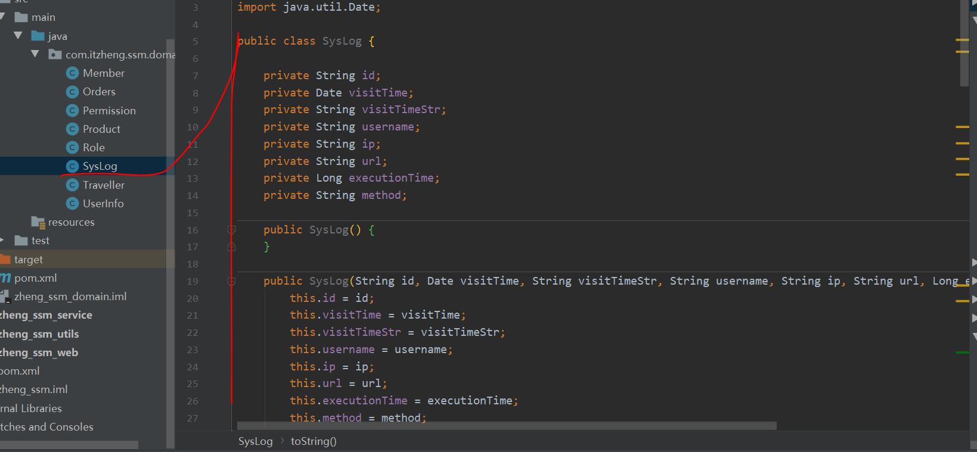
Task: Fold the parameterized constructor at line 19
Action: point(231,281)
